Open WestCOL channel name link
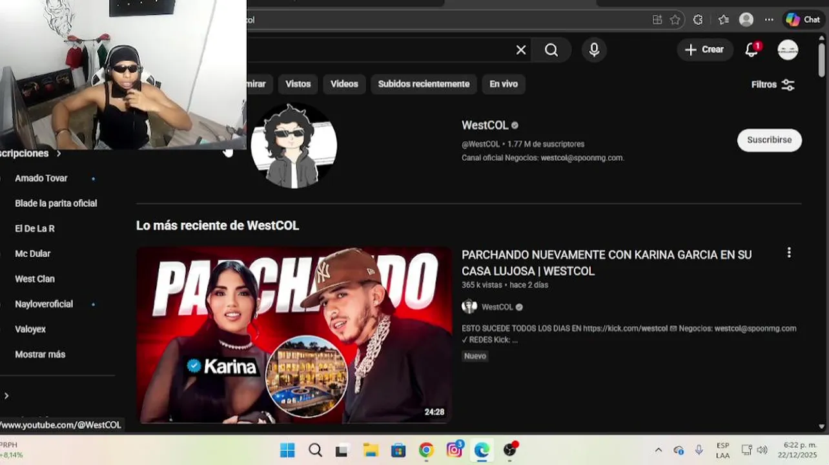Screen dimensions: 829x465 point(485,125)
